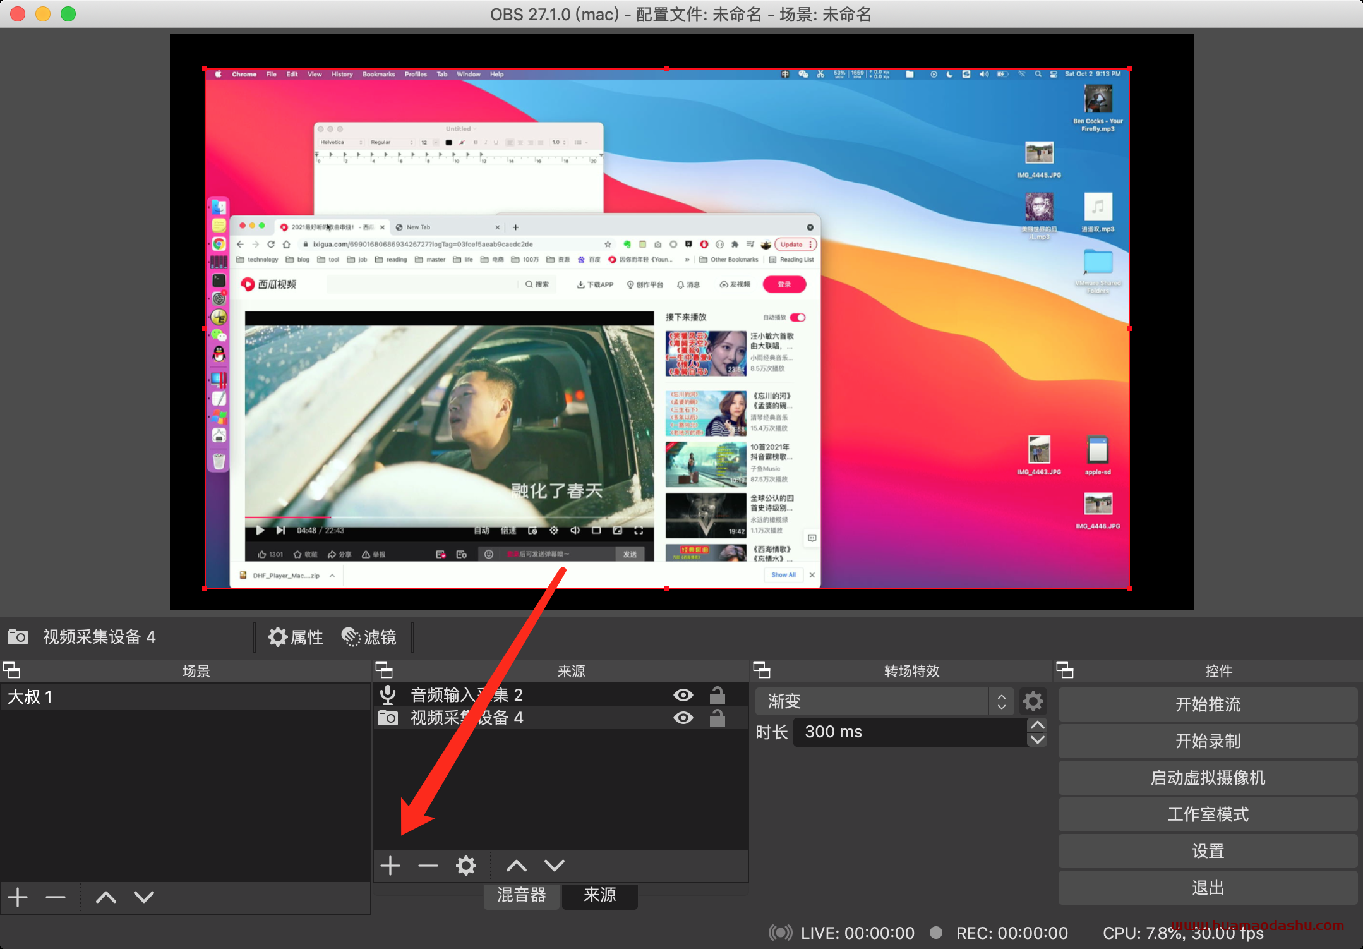Click the live broadcast status icon
Image resolution: width=1363 pixels, height=949 pixels.
[781, 933]
